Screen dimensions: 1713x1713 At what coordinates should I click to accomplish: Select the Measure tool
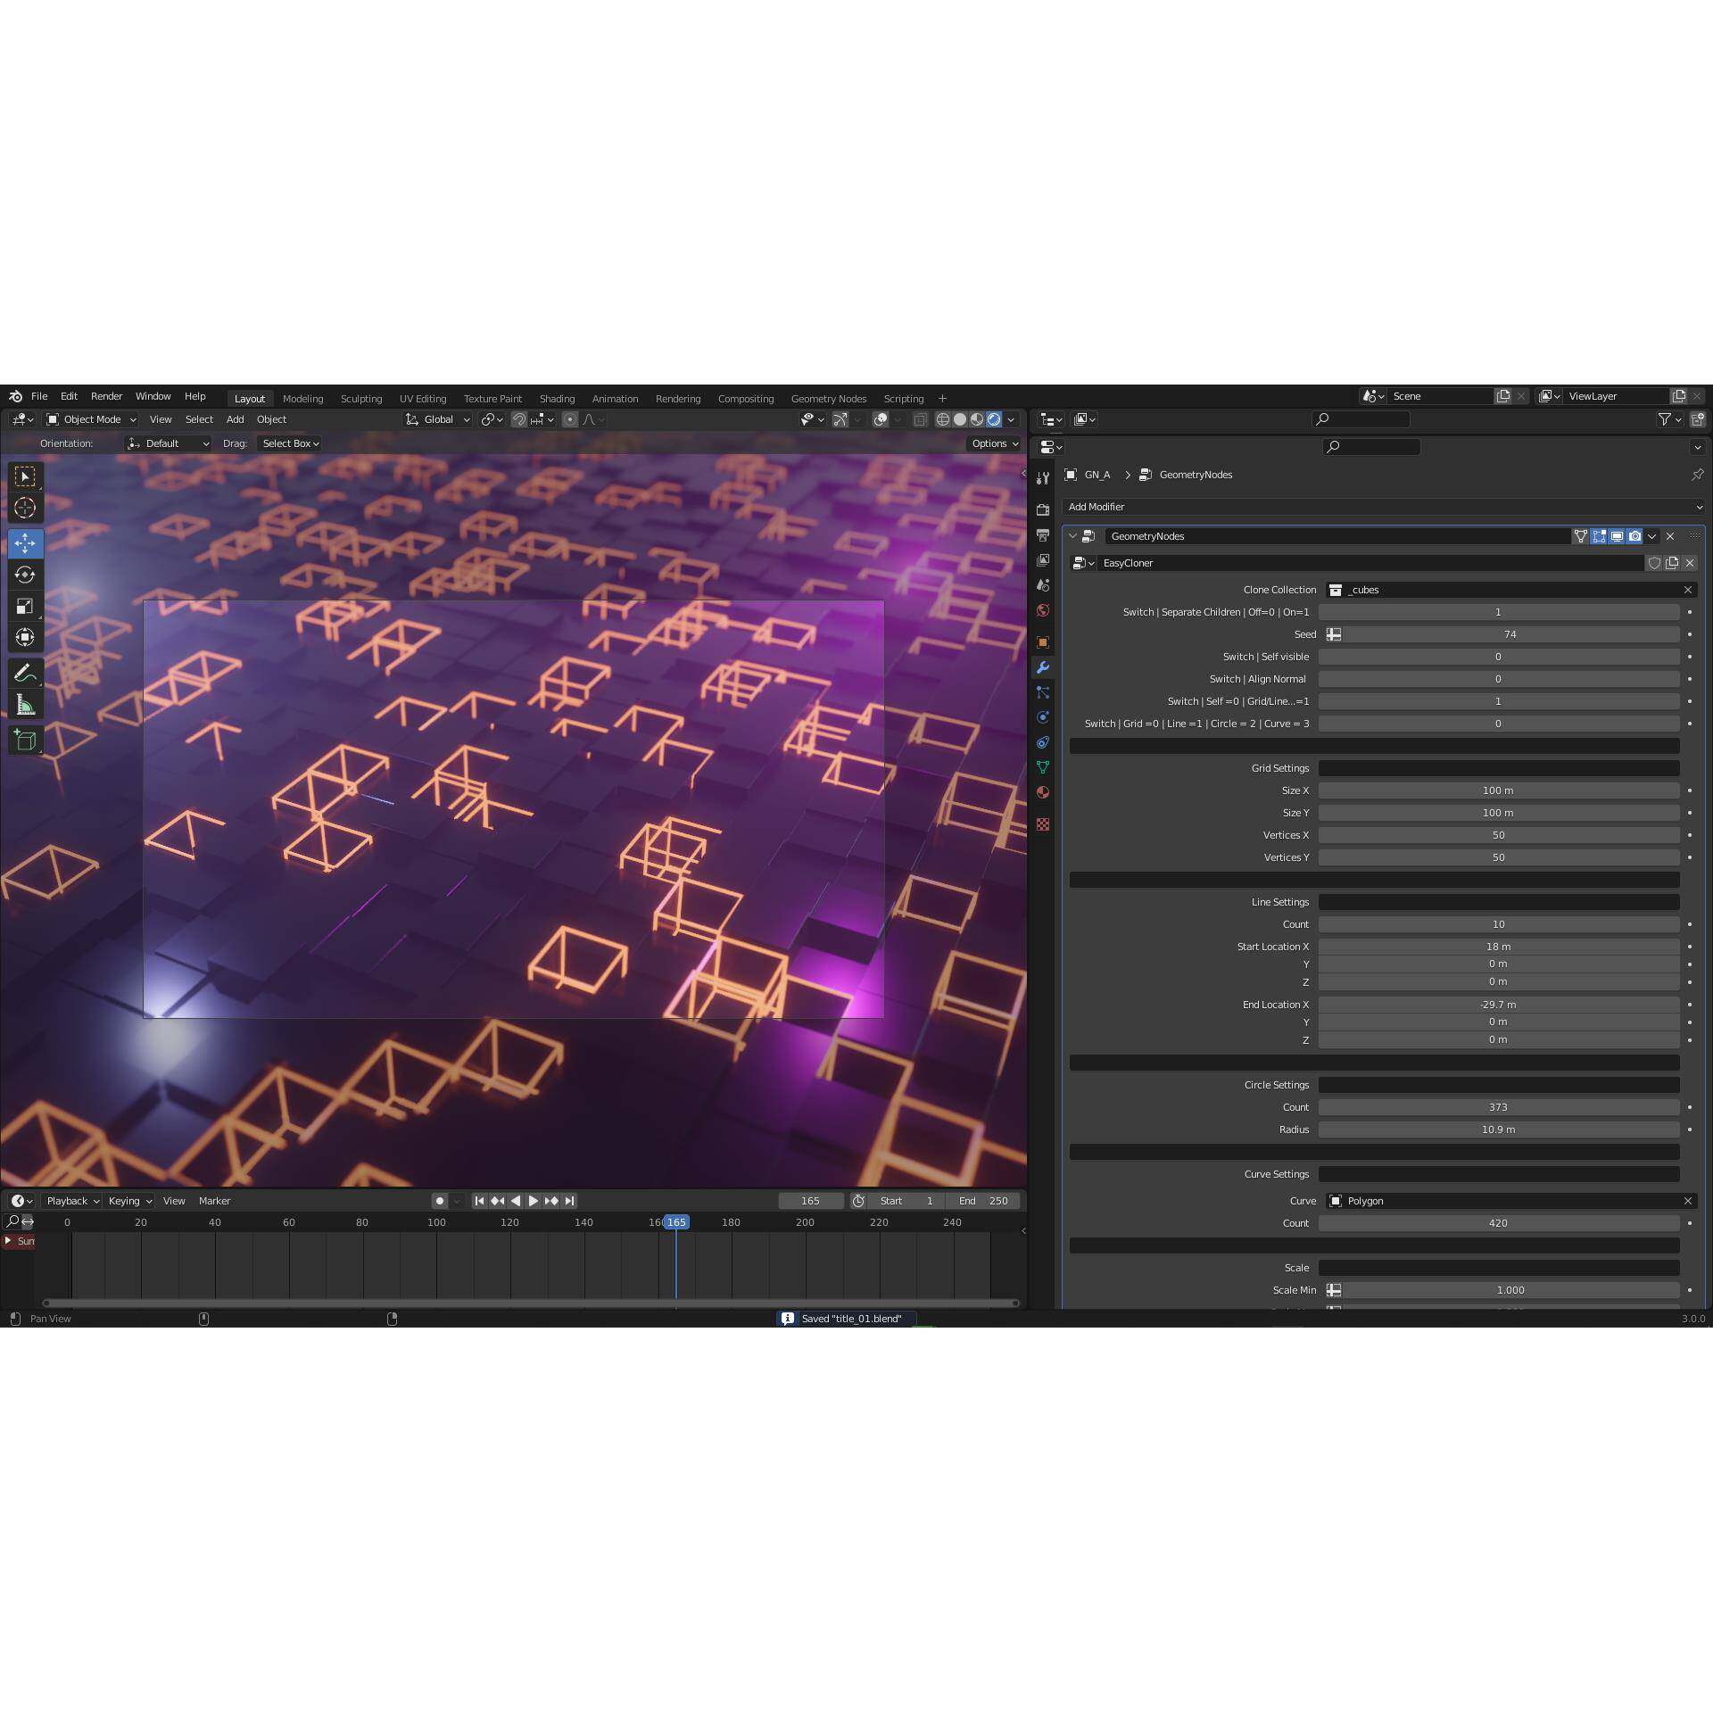[x=25, y=706]
